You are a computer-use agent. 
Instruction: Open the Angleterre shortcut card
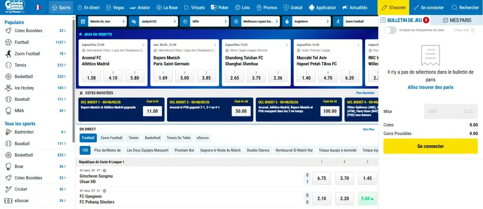point(306,21)
